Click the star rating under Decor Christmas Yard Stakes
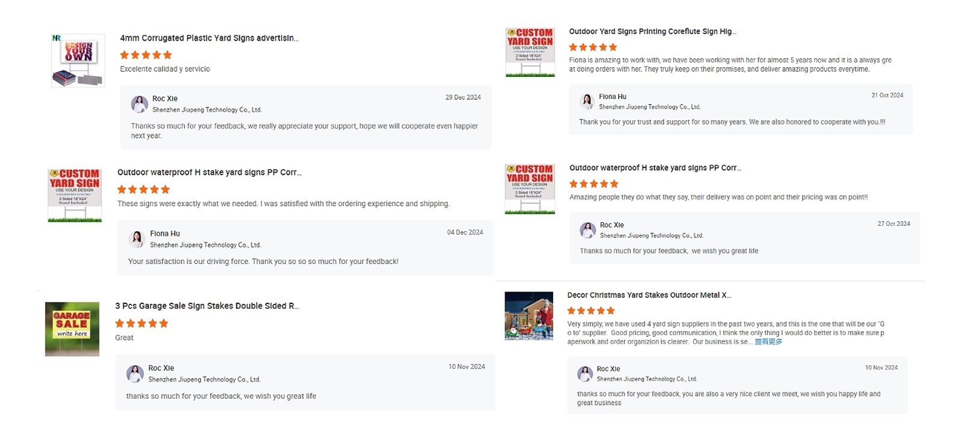 point(591,311)
